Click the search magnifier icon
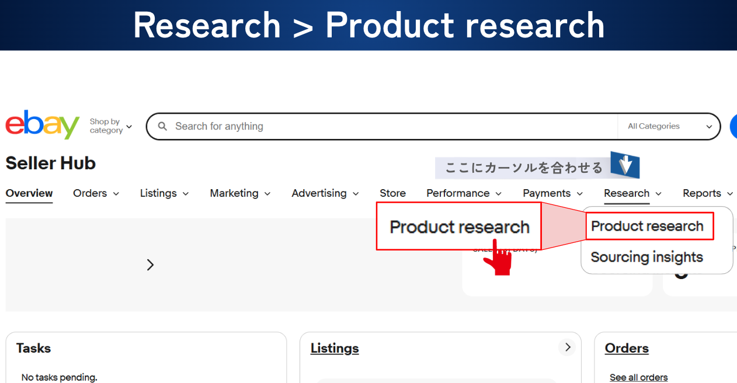This screenshot has height=383, width=737. coord(163,126)
